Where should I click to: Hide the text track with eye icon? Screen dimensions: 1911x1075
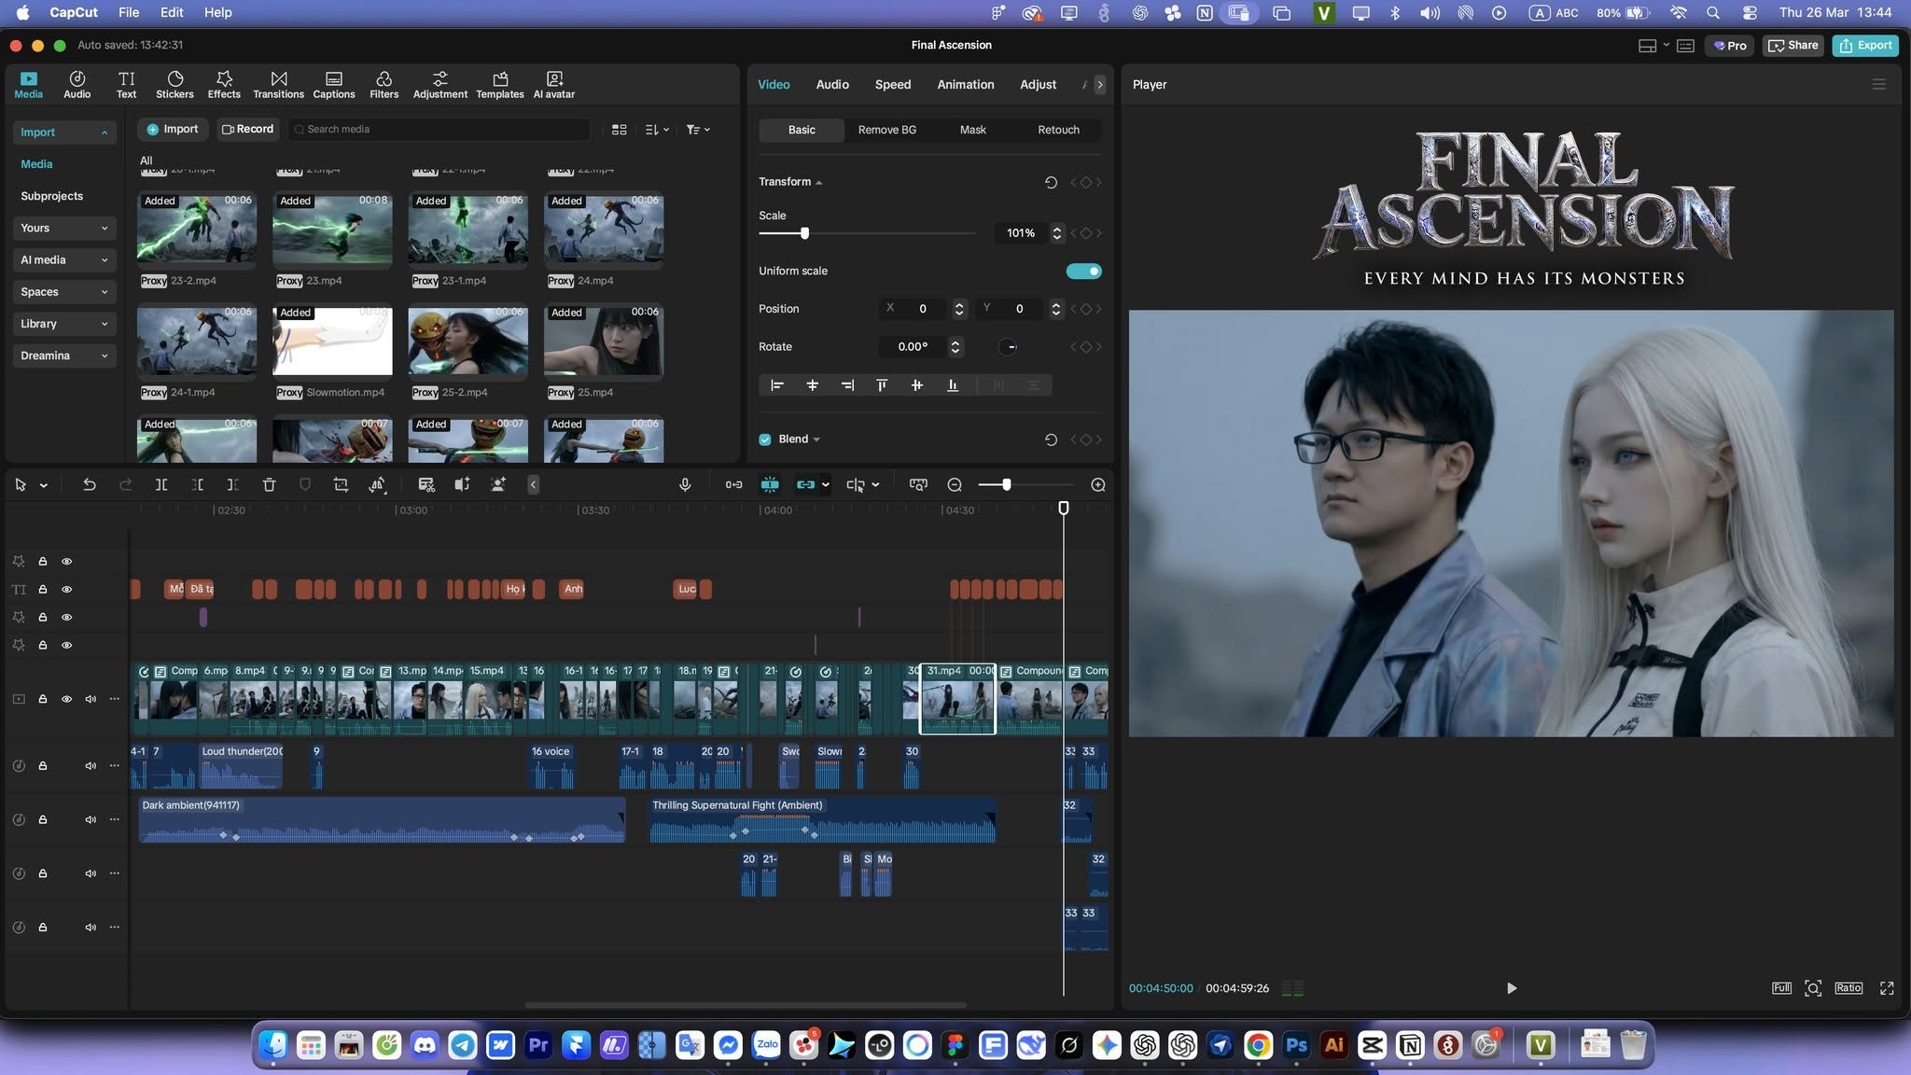click(x=66, y=590)
